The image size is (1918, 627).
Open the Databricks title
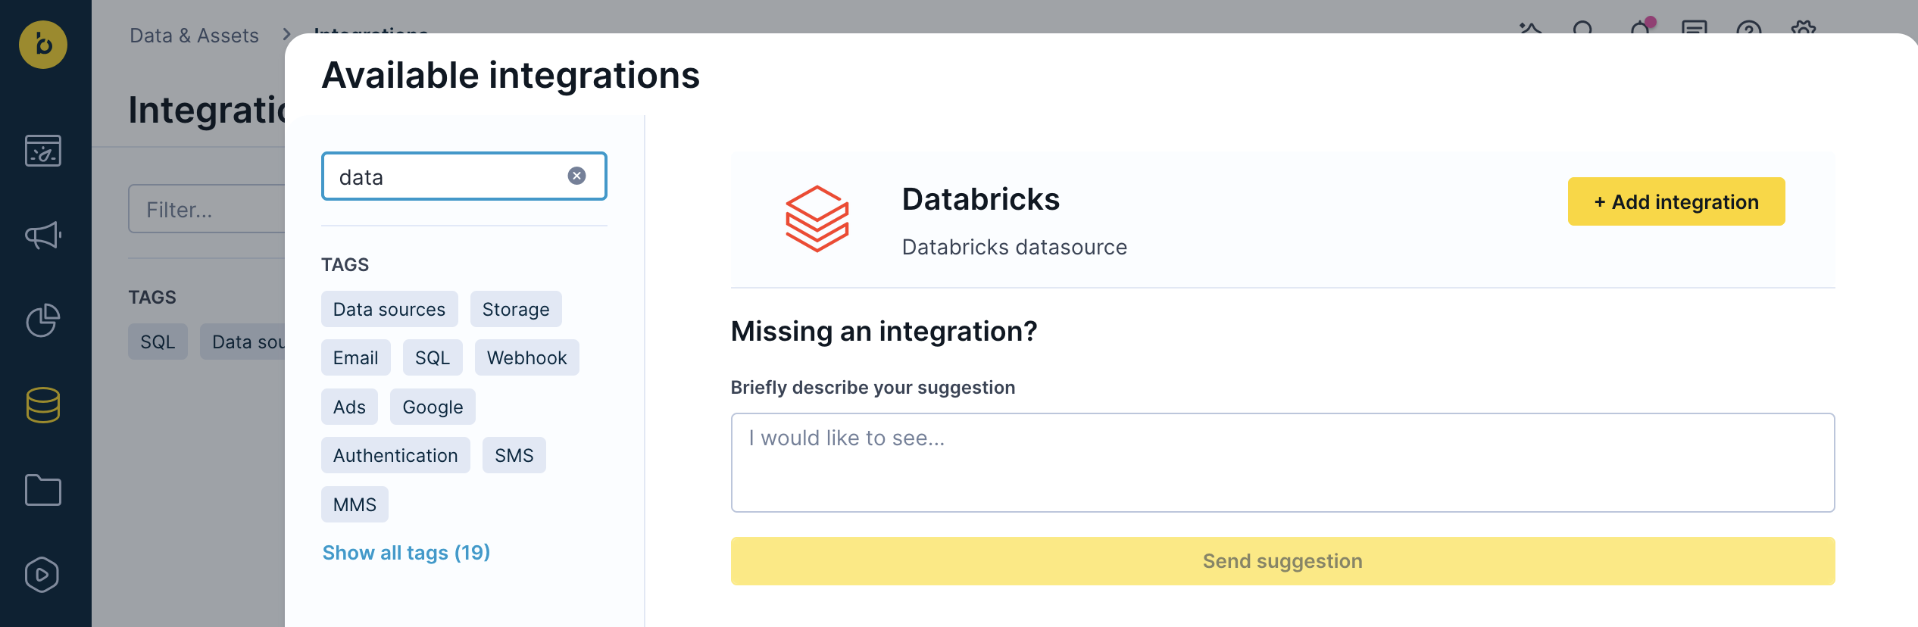pos(980,199)
